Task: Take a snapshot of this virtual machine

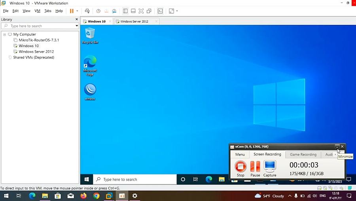Action: click(98, 11)
